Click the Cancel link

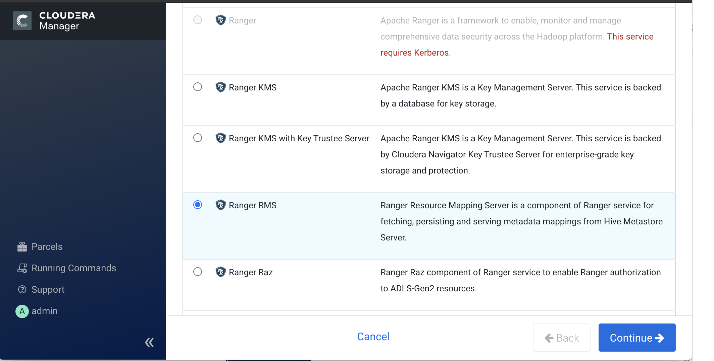(373, 337)
